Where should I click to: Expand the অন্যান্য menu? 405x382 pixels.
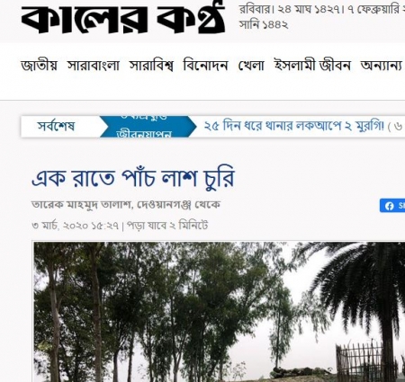[x=381, y=66]
